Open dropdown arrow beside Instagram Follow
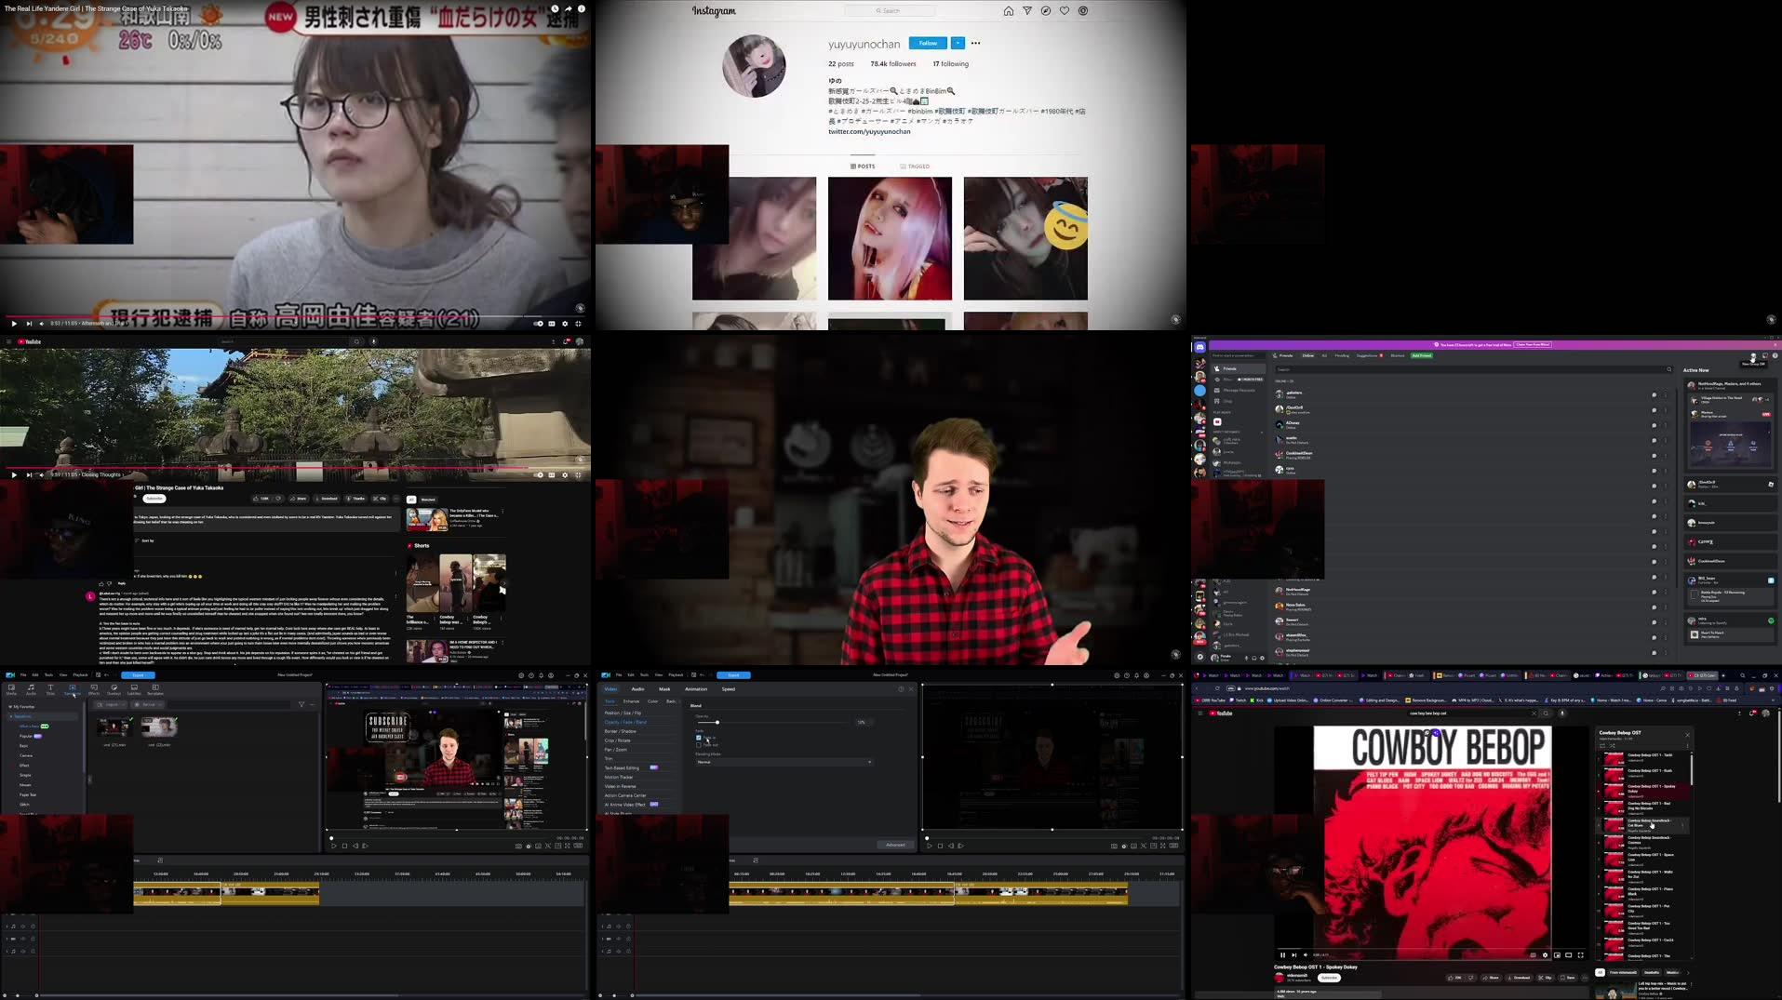The image size is (1782, 1000). click(958, 43)
